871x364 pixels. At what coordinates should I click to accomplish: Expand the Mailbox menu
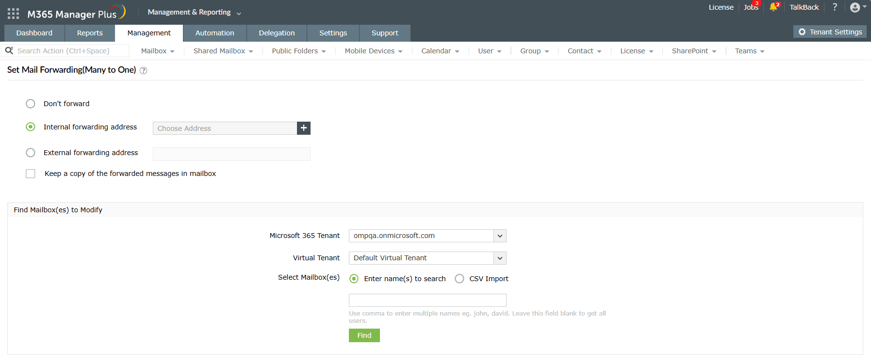pyautogui.click(x=158, y=51)
